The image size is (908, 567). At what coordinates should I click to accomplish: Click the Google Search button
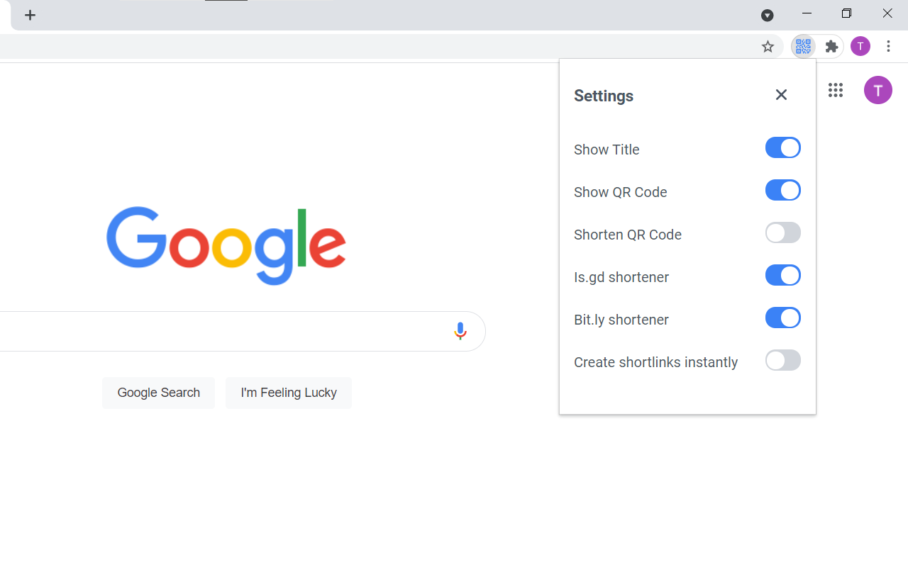[x=158, y=393]
